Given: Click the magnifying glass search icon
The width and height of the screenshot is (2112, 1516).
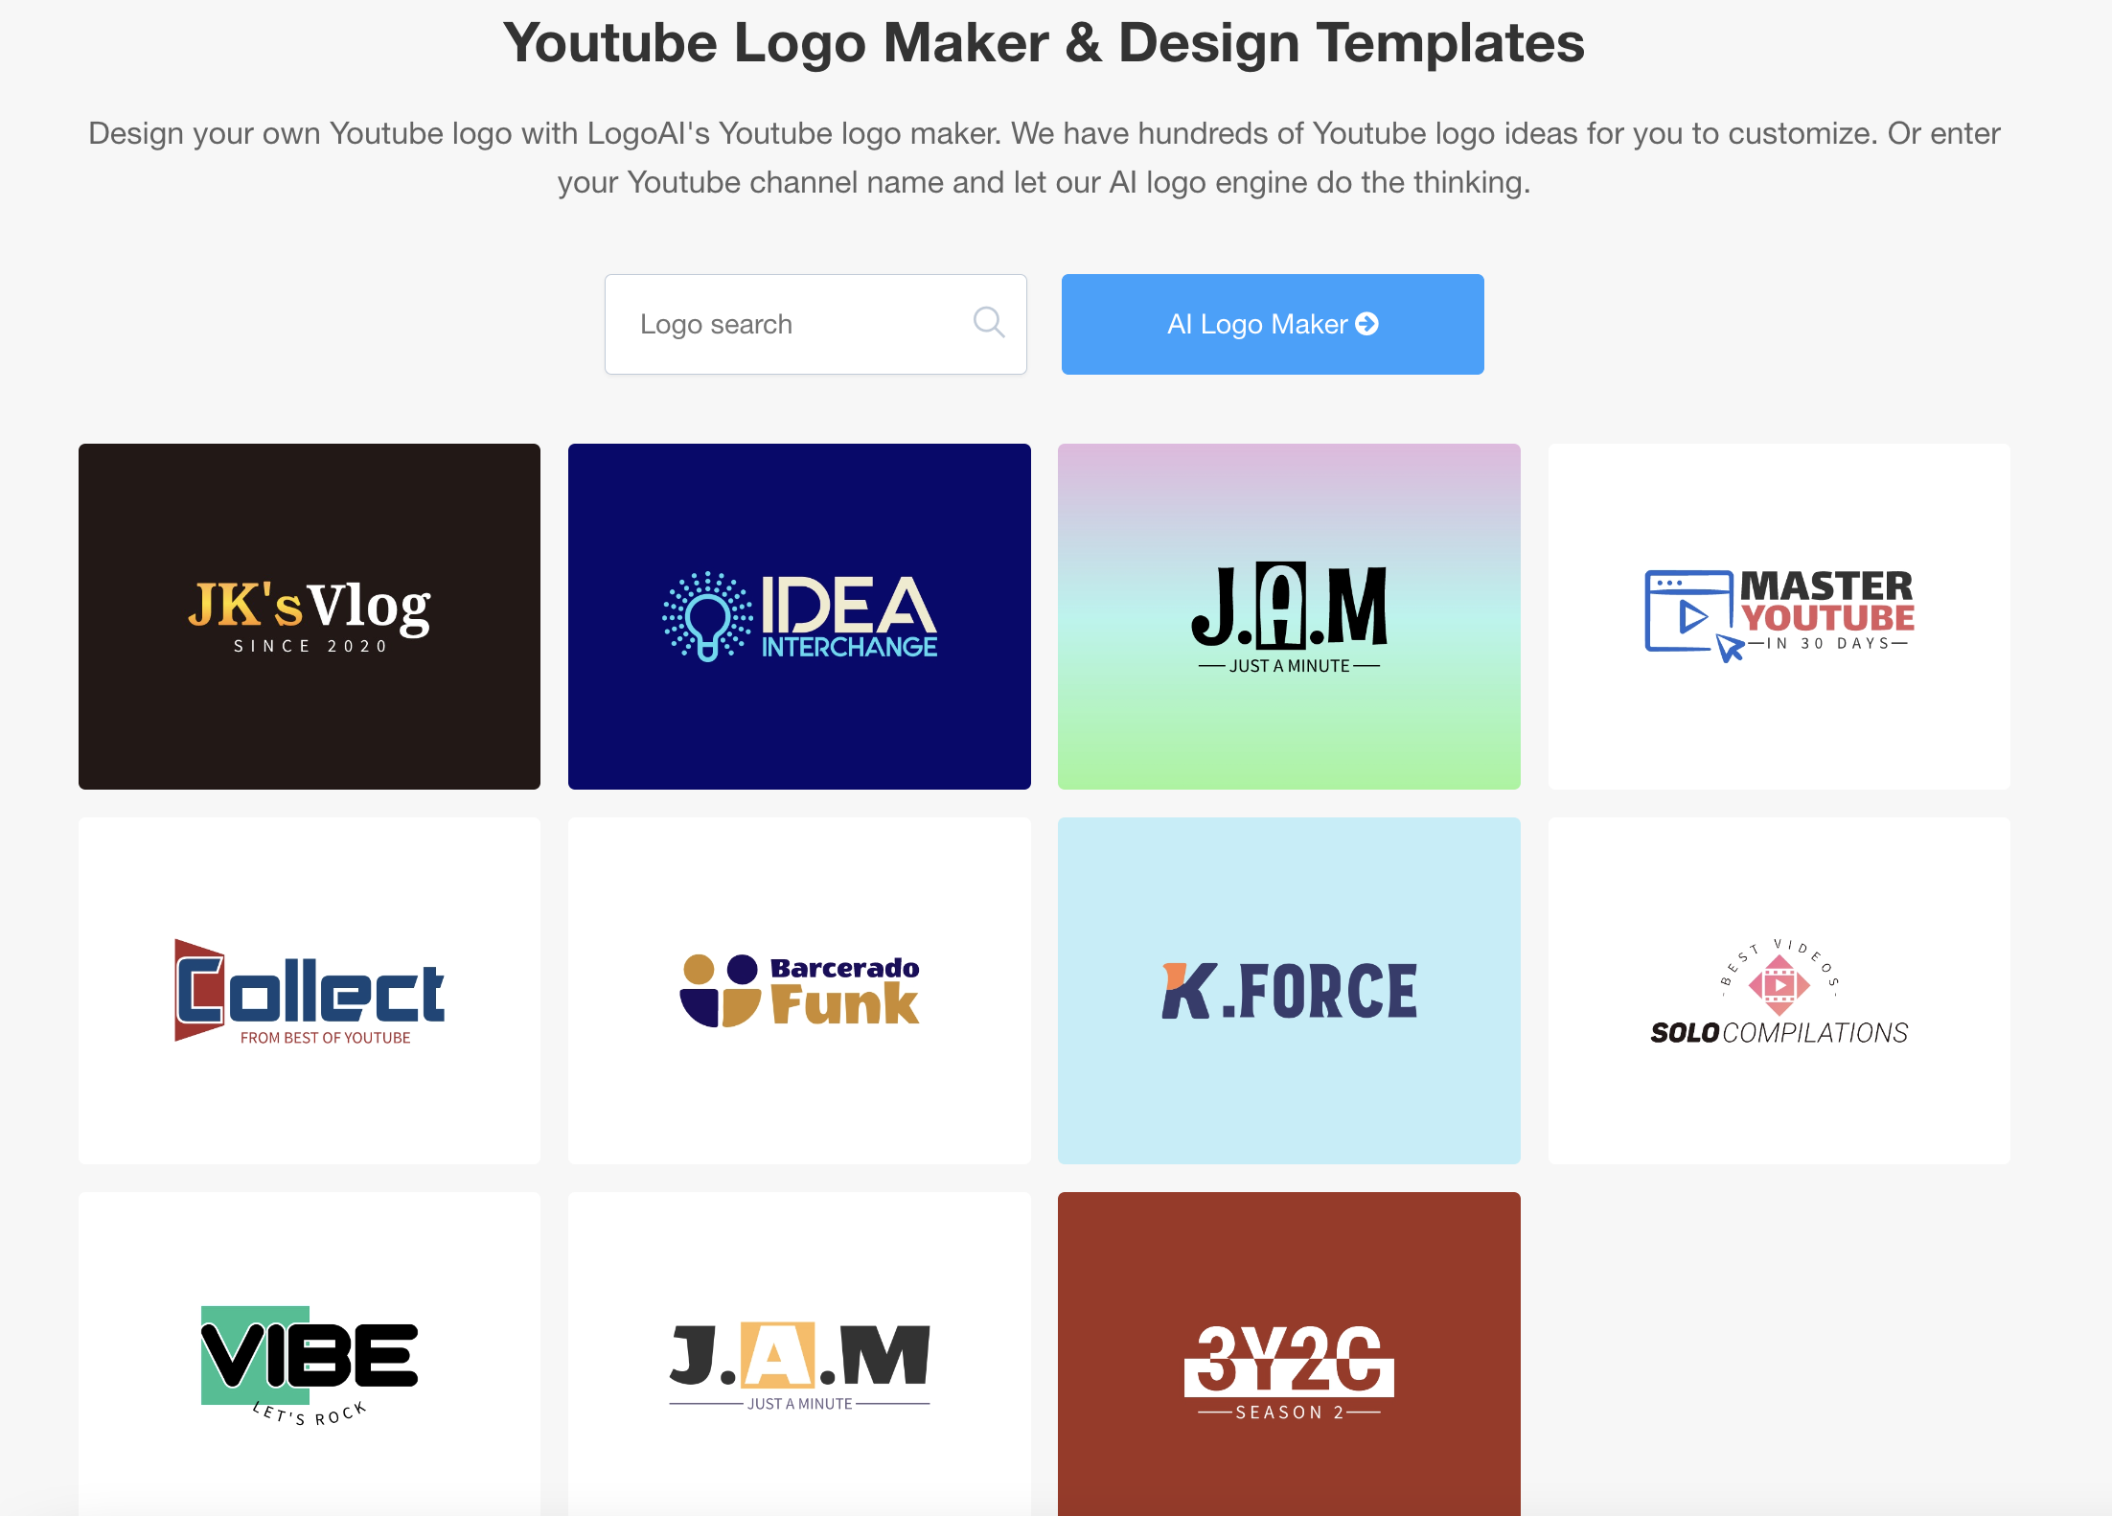Looking at the screenshot, I should (988, 323).
